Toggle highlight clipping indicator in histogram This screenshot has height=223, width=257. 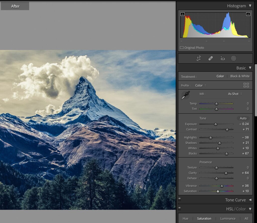pyautogui.click(x=248, y=14)
